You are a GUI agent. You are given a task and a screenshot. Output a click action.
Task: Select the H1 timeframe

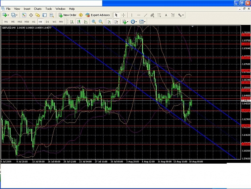click(x=33, y=22)
